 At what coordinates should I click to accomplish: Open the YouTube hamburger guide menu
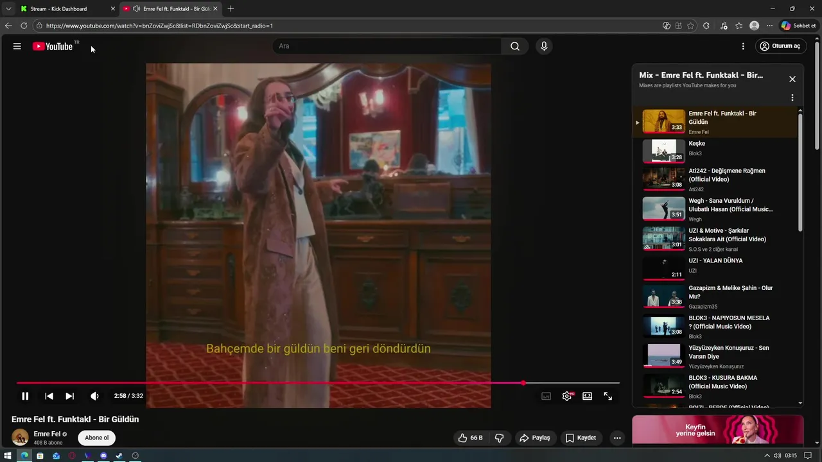pyautogui.click(x=17, y=46)
